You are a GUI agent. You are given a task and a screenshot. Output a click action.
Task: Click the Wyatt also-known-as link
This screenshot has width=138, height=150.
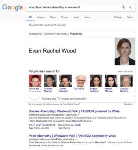coord(78,125)
